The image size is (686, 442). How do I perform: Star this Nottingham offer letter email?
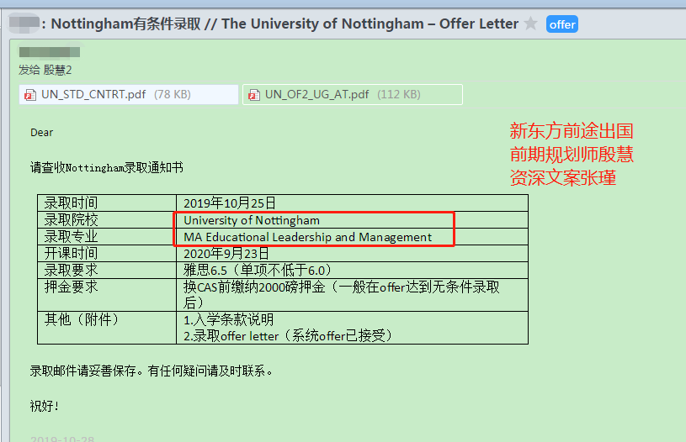click(531, 24)
